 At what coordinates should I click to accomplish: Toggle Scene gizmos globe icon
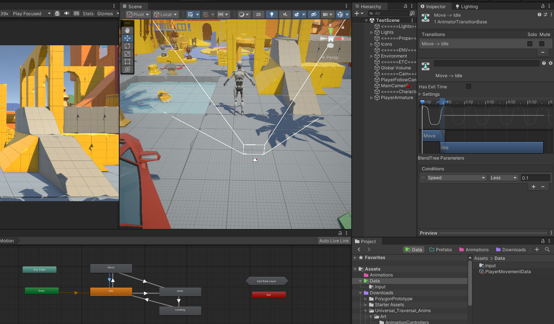pyautogui.click(x=340, y=14)
